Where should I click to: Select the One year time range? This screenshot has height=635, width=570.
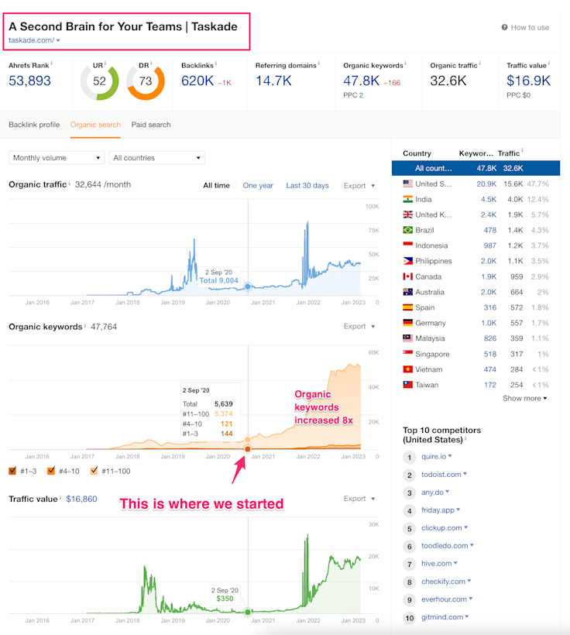click(258, 186)
